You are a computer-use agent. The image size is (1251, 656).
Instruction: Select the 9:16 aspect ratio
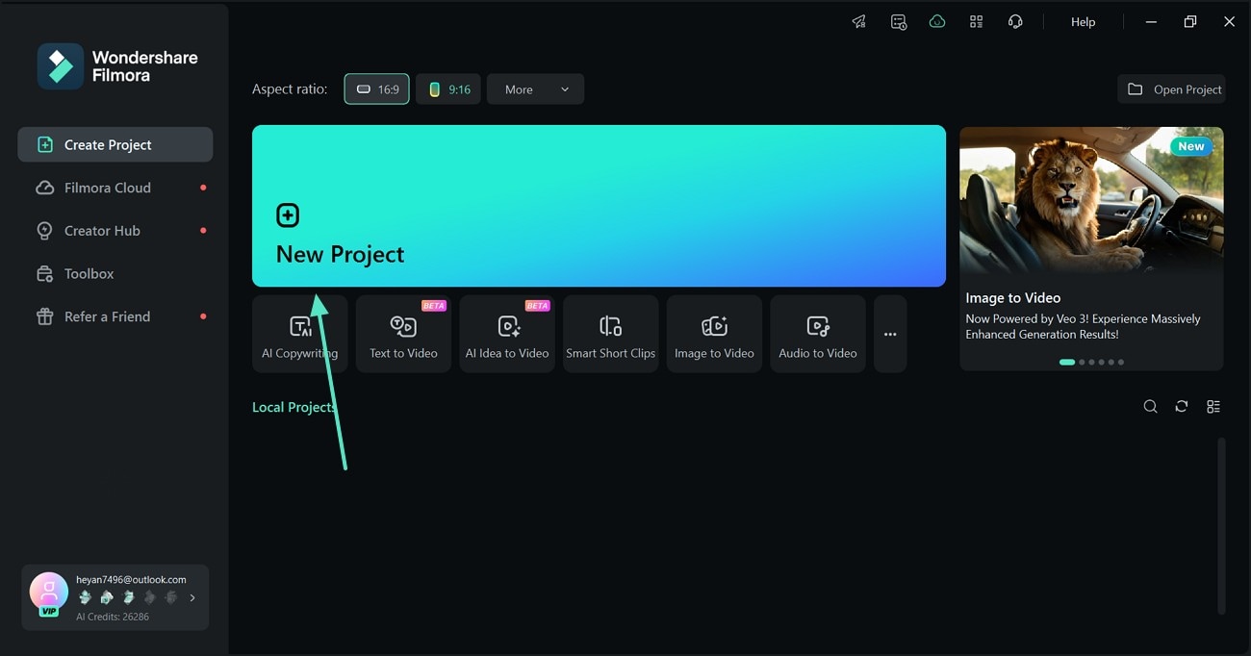448,89
